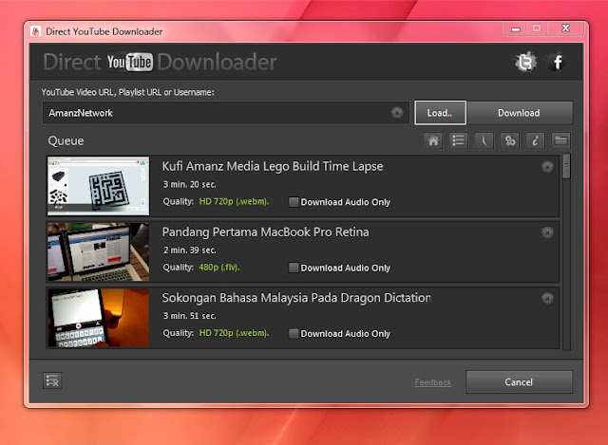The width and height of the screenshot is (608, 445).
Task: Enable Download Audio Only for Sokongan Bahasa video
Action: click(294, 333)
